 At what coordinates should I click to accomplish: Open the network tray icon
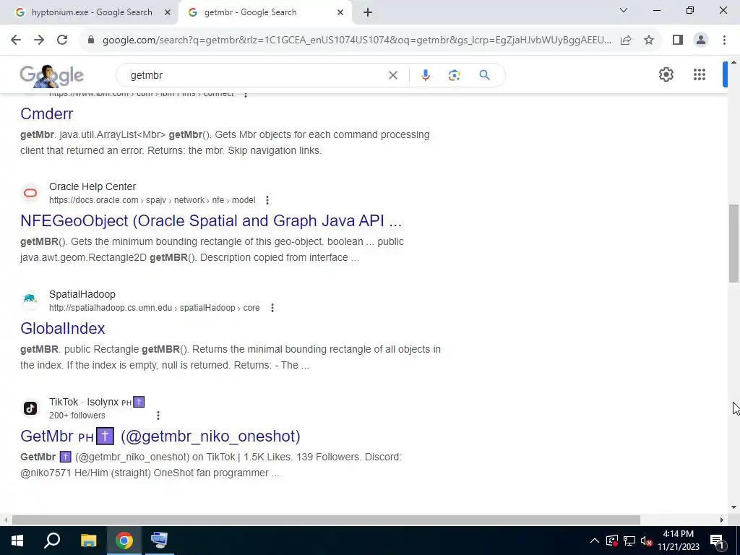(629, 541)
